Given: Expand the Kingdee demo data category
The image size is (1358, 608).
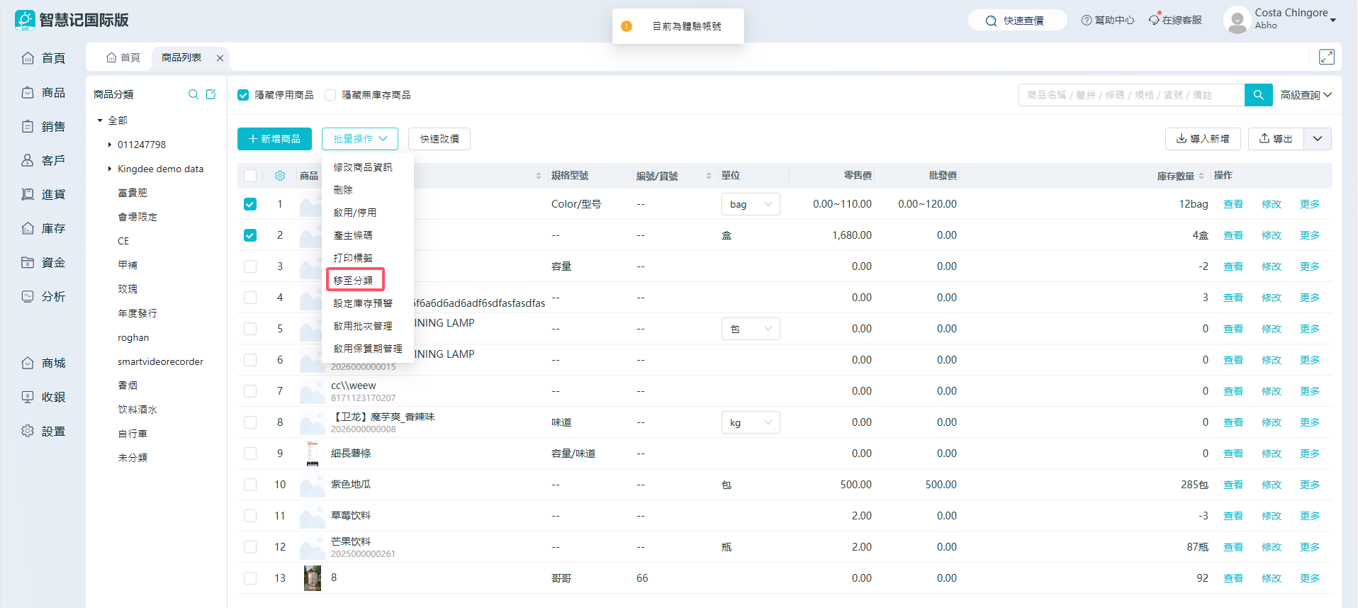Looking at the screenshot, I should pyautogui.click(x=110, y=169).
